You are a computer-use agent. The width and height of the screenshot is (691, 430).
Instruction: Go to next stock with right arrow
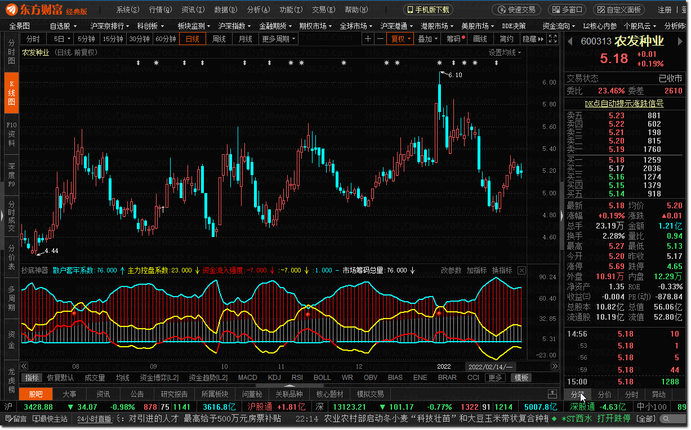pyautogui.click(x=682, y=42)
